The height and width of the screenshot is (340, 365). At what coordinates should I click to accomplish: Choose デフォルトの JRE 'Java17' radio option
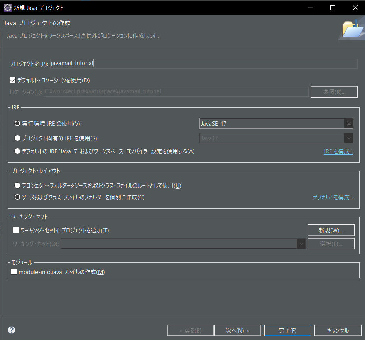point(17,151)
